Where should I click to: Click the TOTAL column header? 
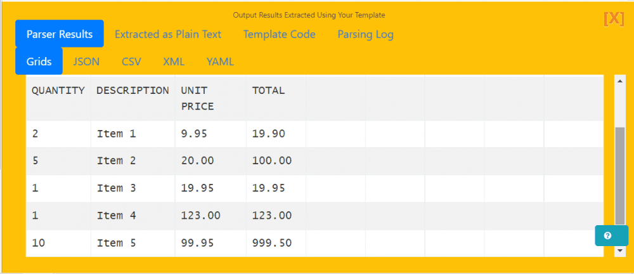[x=269, y=91]
